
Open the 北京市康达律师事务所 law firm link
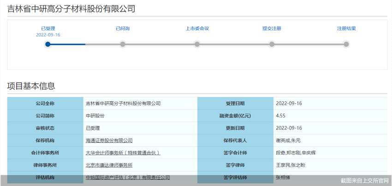[109, 165]
